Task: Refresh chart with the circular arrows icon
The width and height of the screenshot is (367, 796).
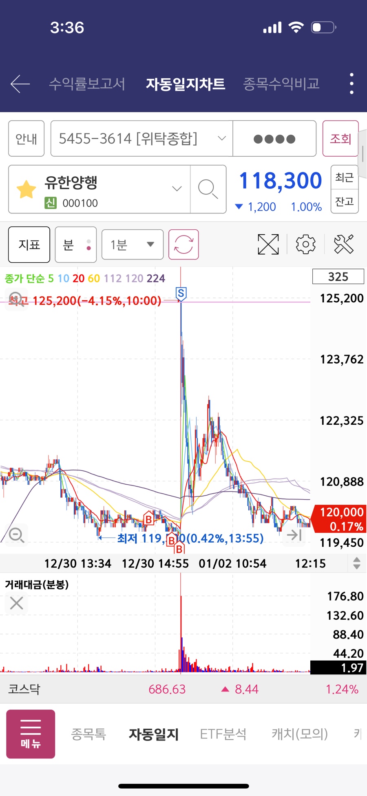Action: pos(183,244)
